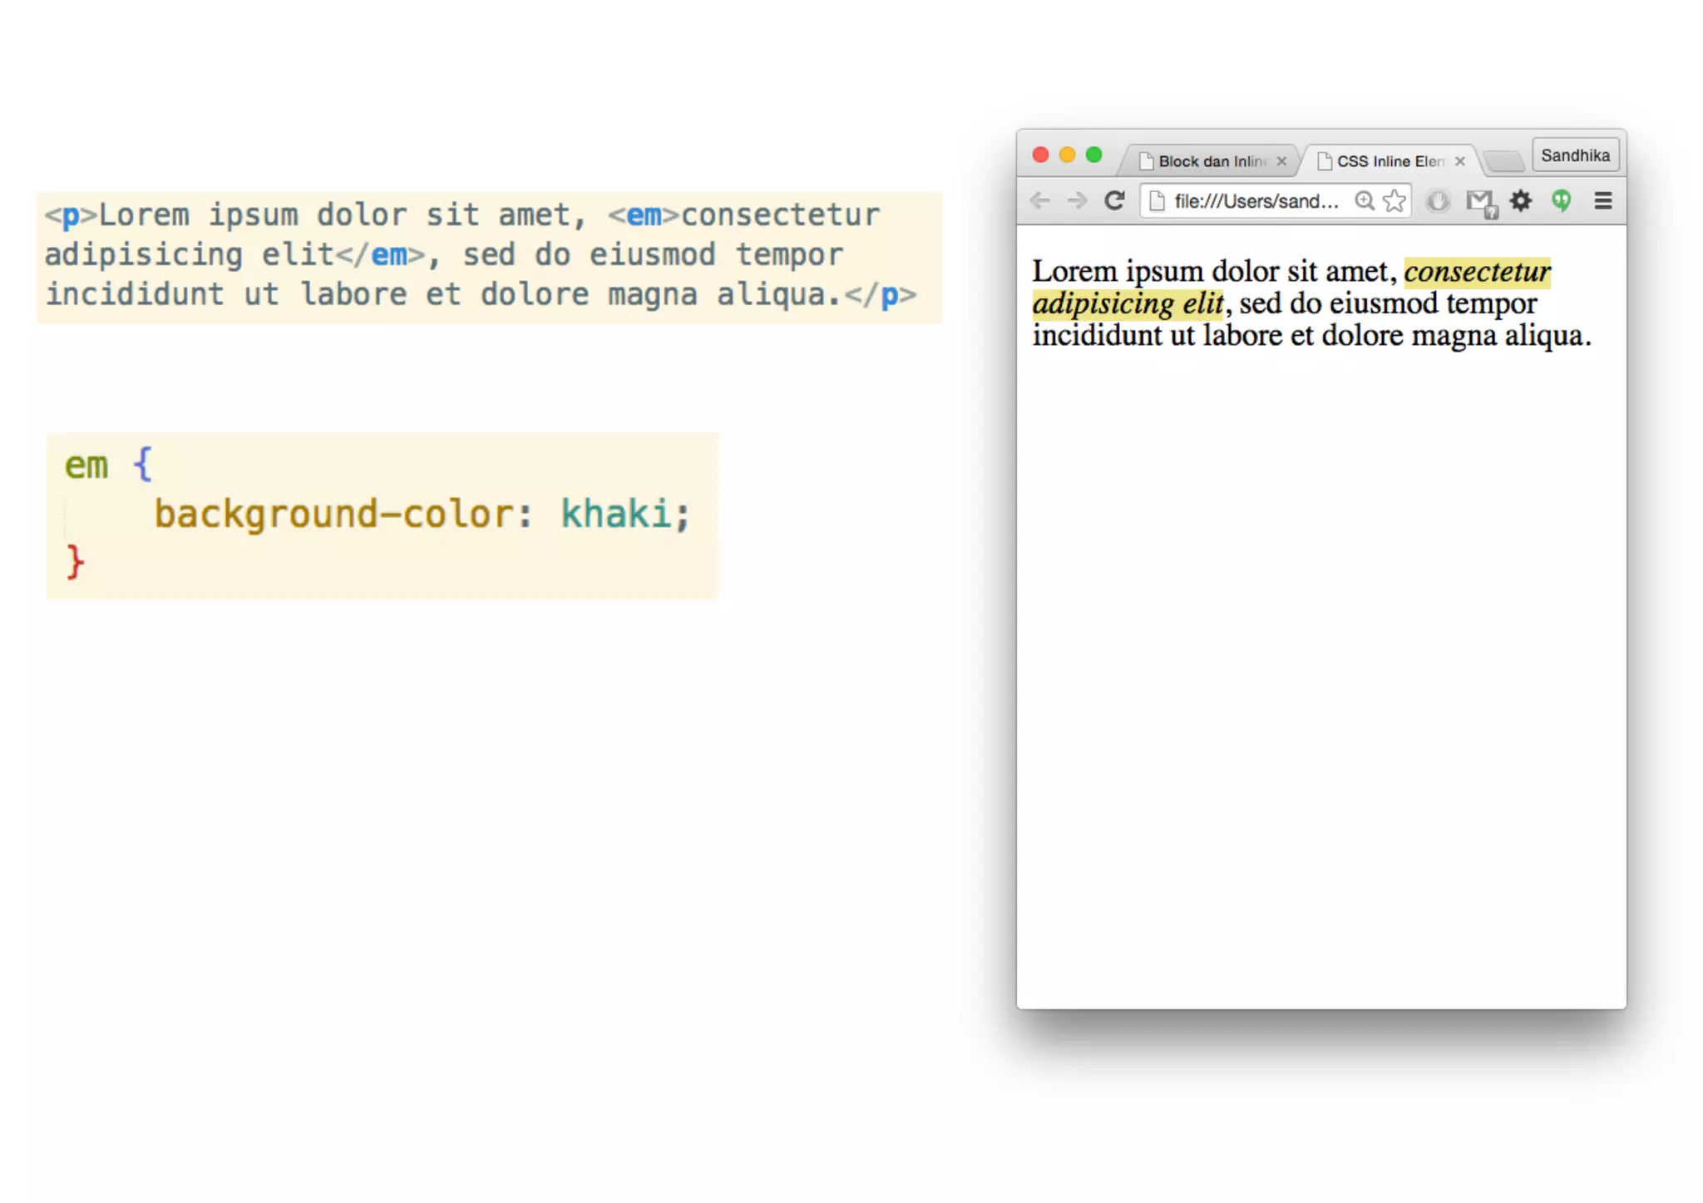The image size is (1703, 1203).
Task: Click the gear extension icon
Action: [1521, 200]
